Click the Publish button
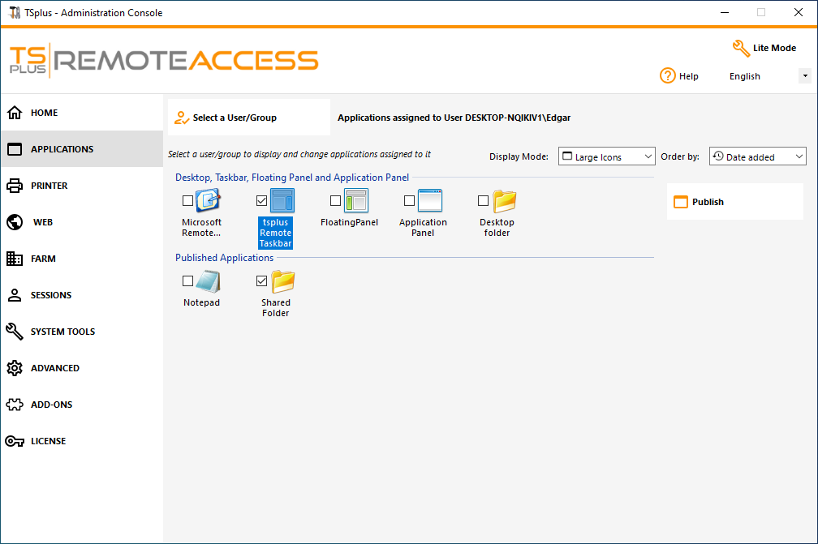This screenshot has width=818, height=544. 733,201
